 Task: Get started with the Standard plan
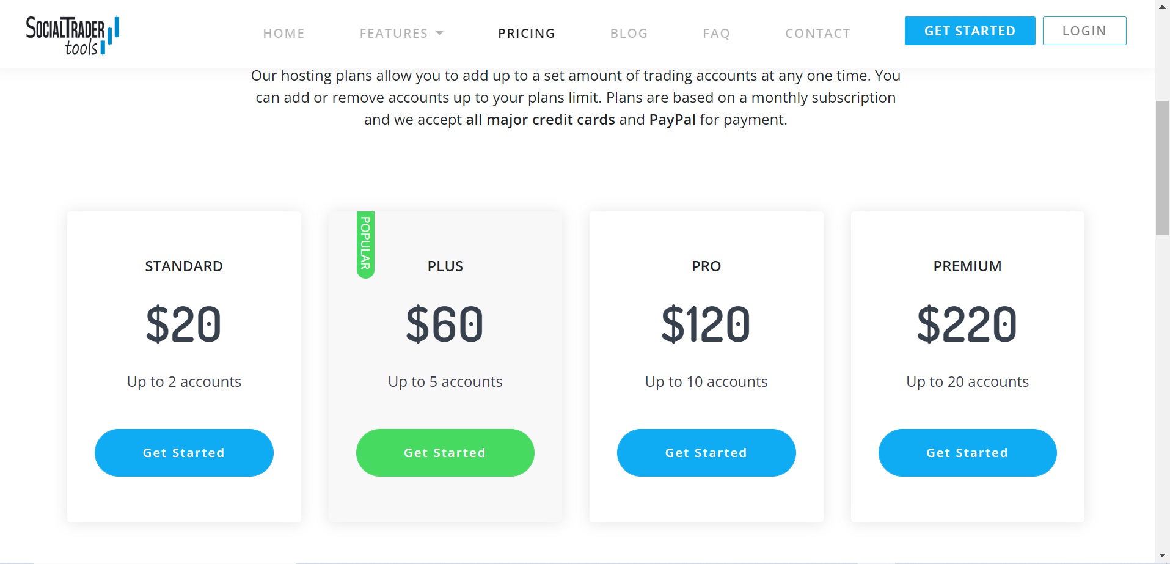coord(184,453)
